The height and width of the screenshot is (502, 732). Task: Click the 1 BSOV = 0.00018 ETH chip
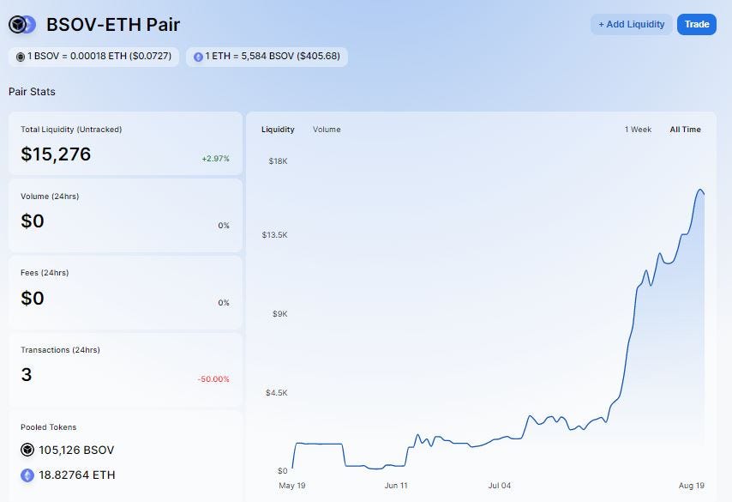(x=93, y=57)
